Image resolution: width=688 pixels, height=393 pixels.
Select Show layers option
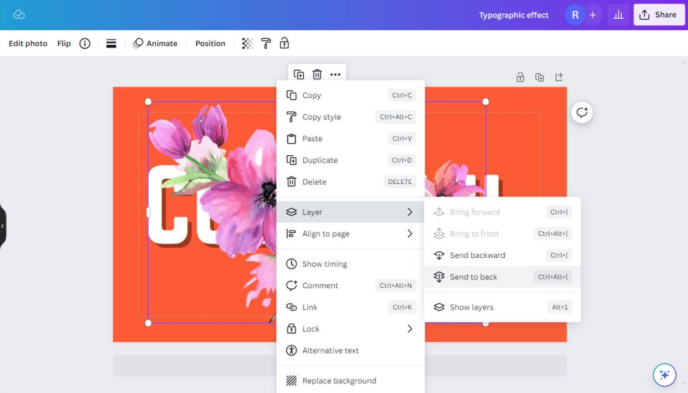pos(472,307)
